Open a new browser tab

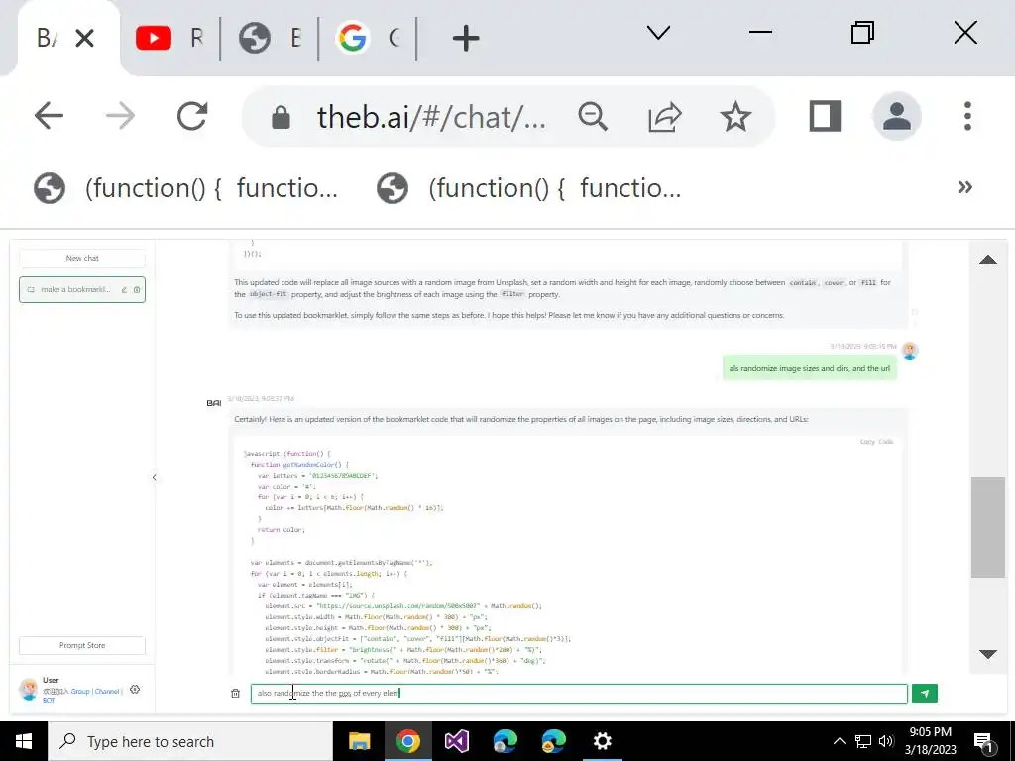pos(466,39)
